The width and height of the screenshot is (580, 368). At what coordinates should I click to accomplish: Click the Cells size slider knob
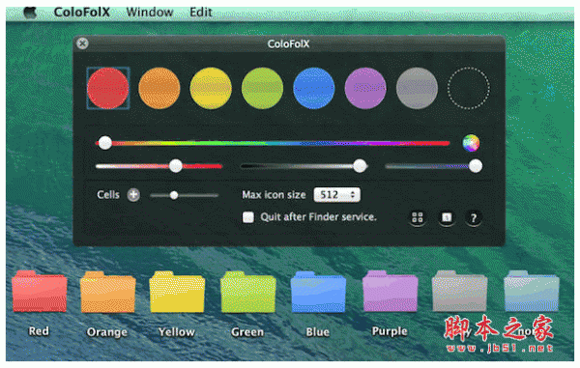(174, 195)
